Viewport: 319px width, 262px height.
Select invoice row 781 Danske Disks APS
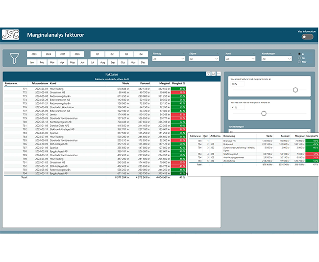[95, 126]
